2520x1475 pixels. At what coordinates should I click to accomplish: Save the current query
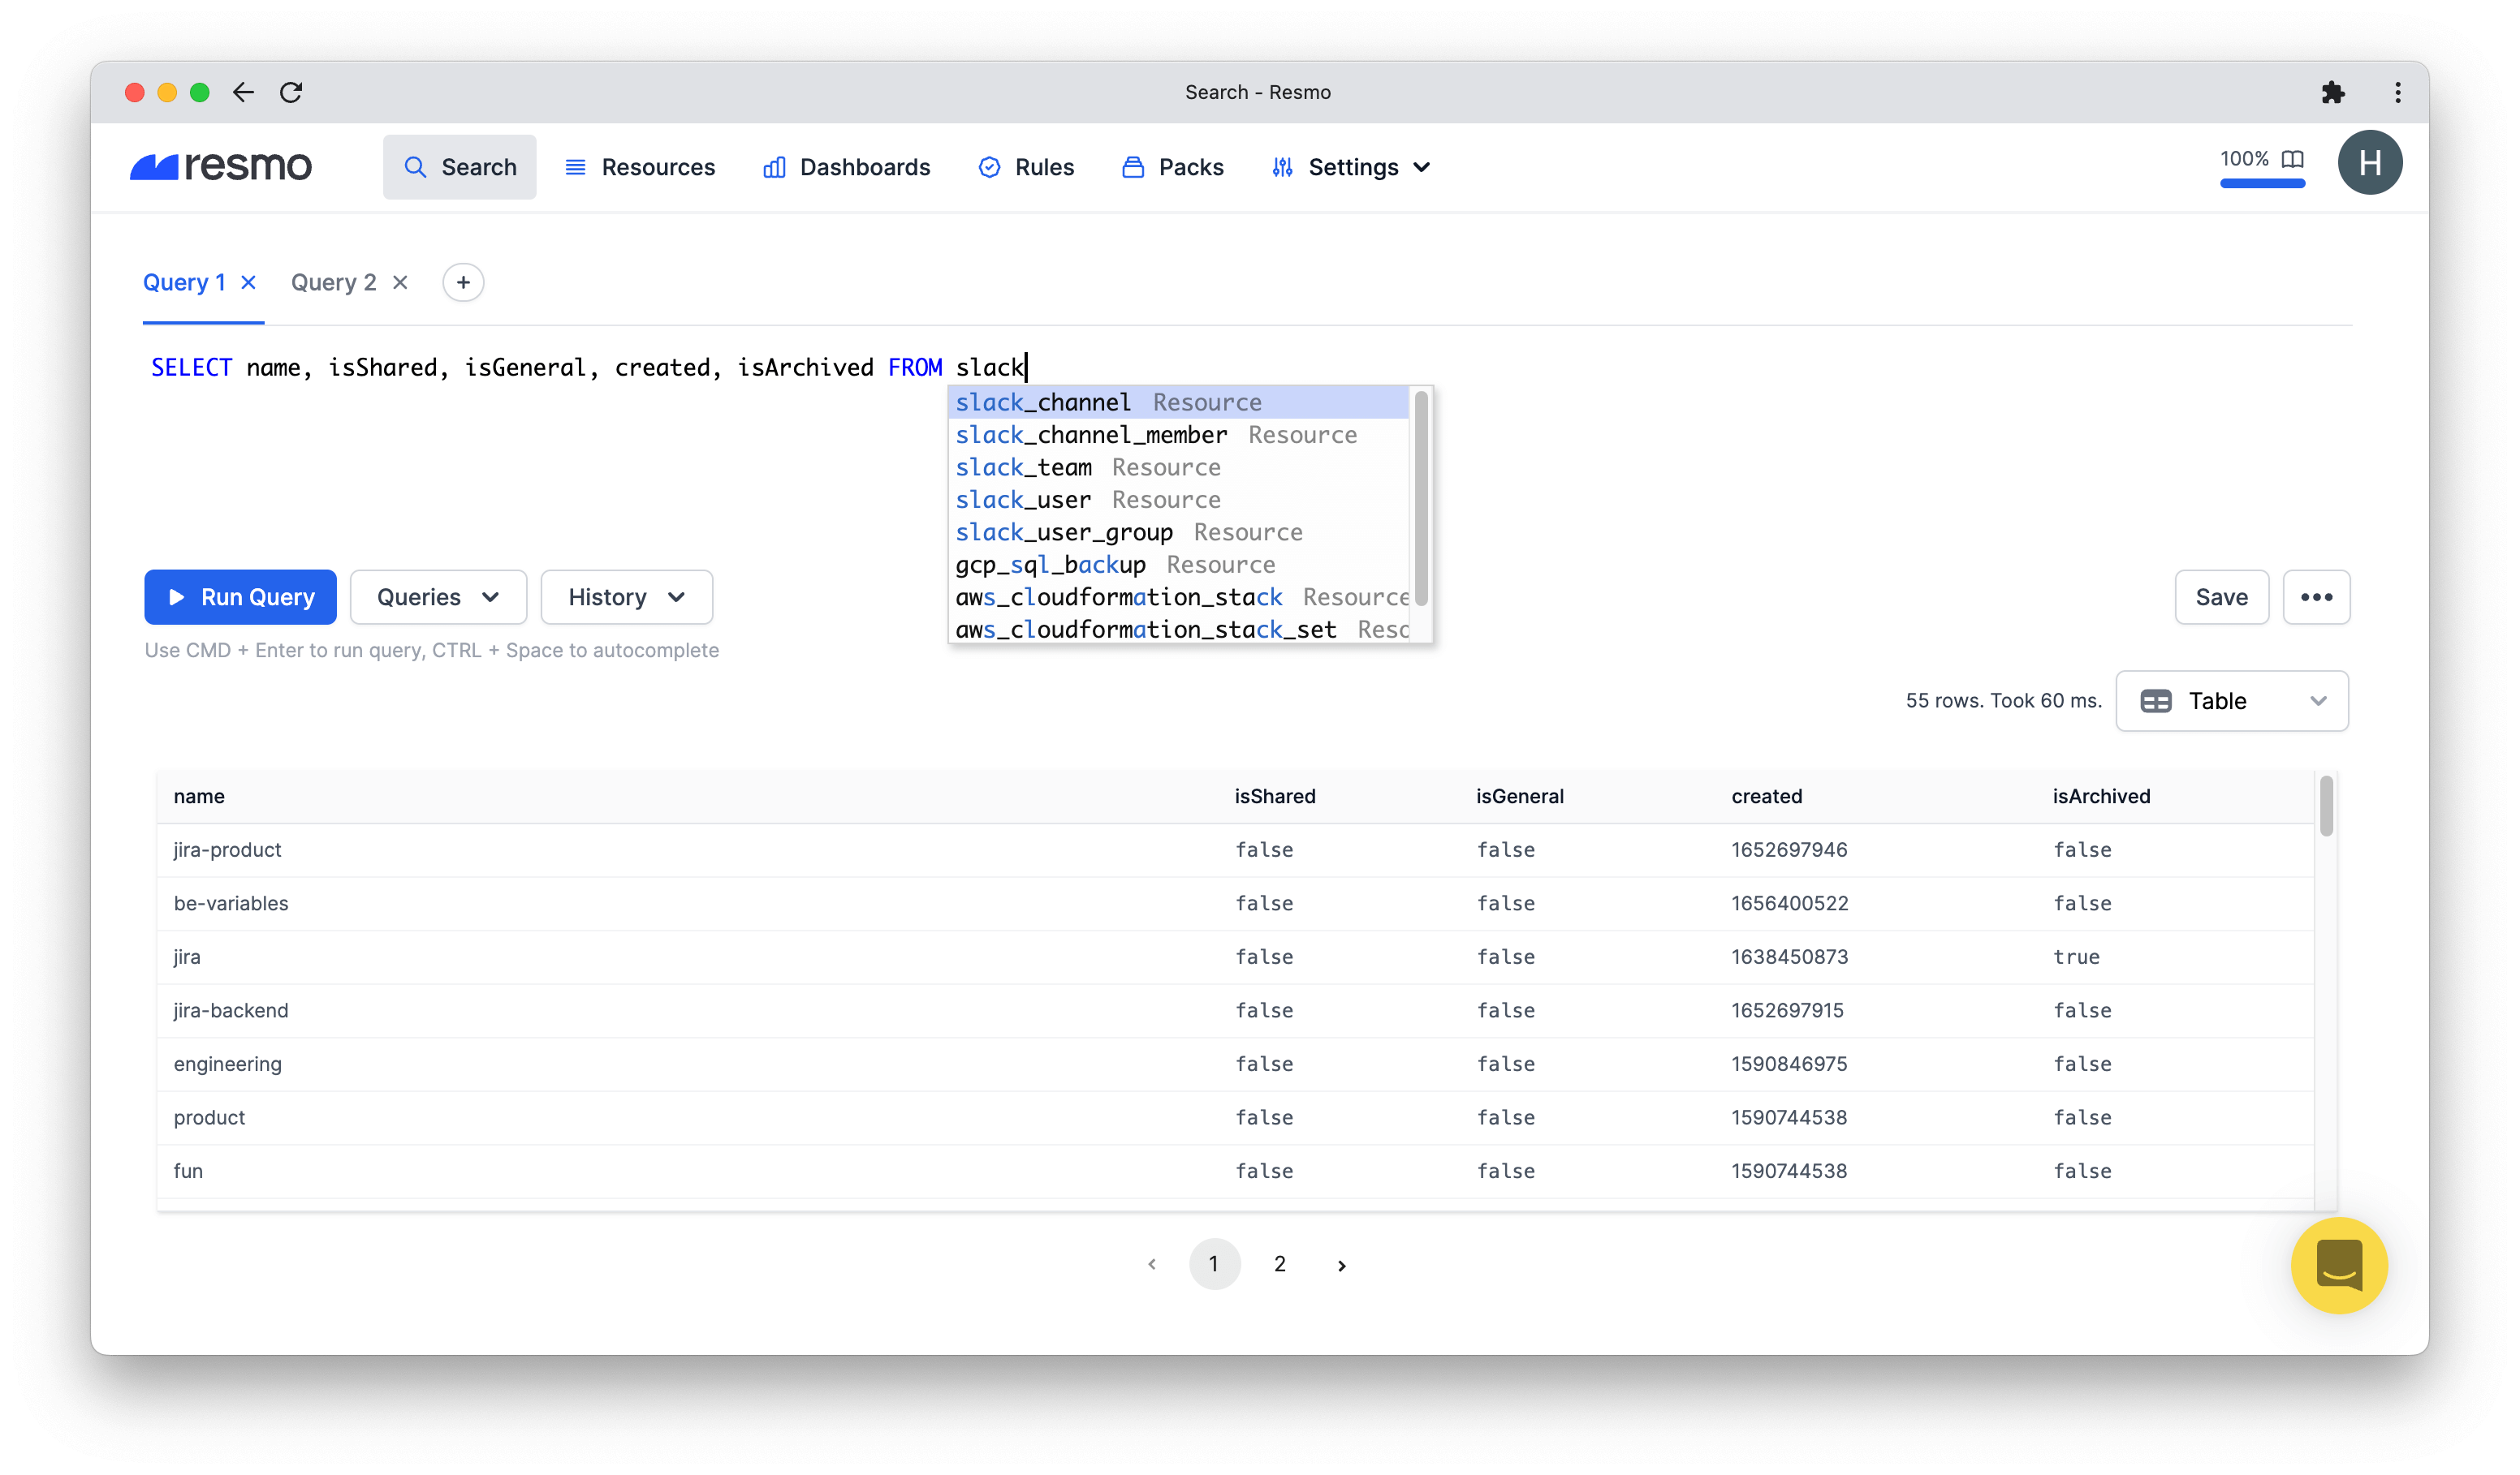2222,596
